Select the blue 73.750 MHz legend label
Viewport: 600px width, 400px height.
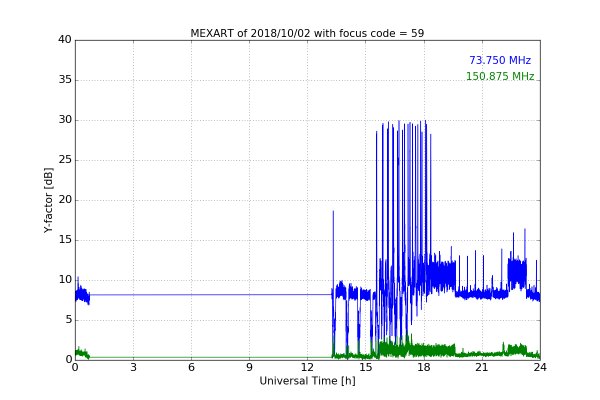[x=500, y=60]
